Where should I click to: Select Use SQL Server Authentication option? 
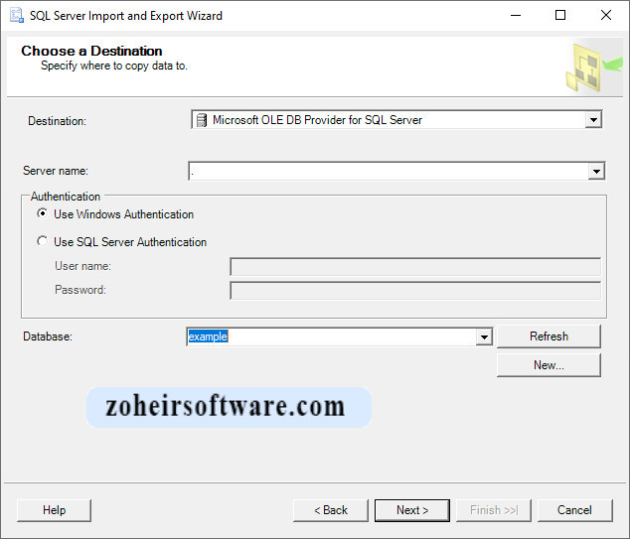(x=42, y=242)
